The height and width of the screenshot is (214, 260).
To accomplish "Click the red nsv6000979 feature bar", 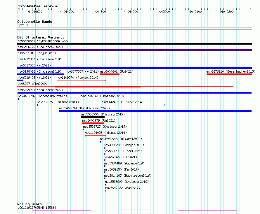I will [x=93, y=123].
